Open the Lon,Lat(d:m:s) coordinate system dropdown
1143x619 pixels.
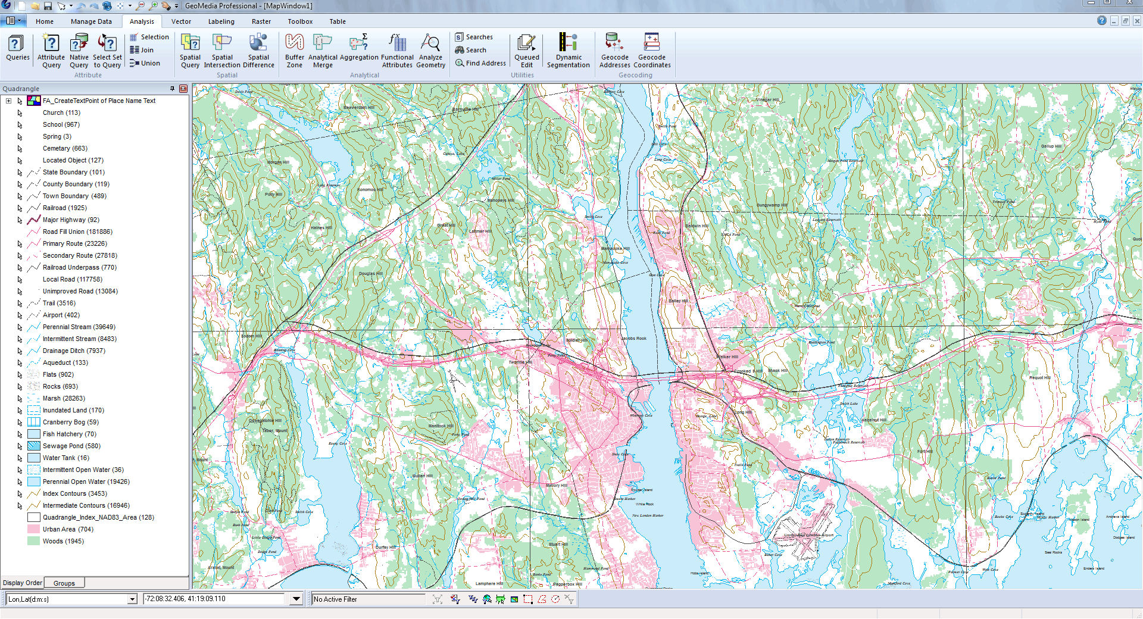click(x=132, y=599)
